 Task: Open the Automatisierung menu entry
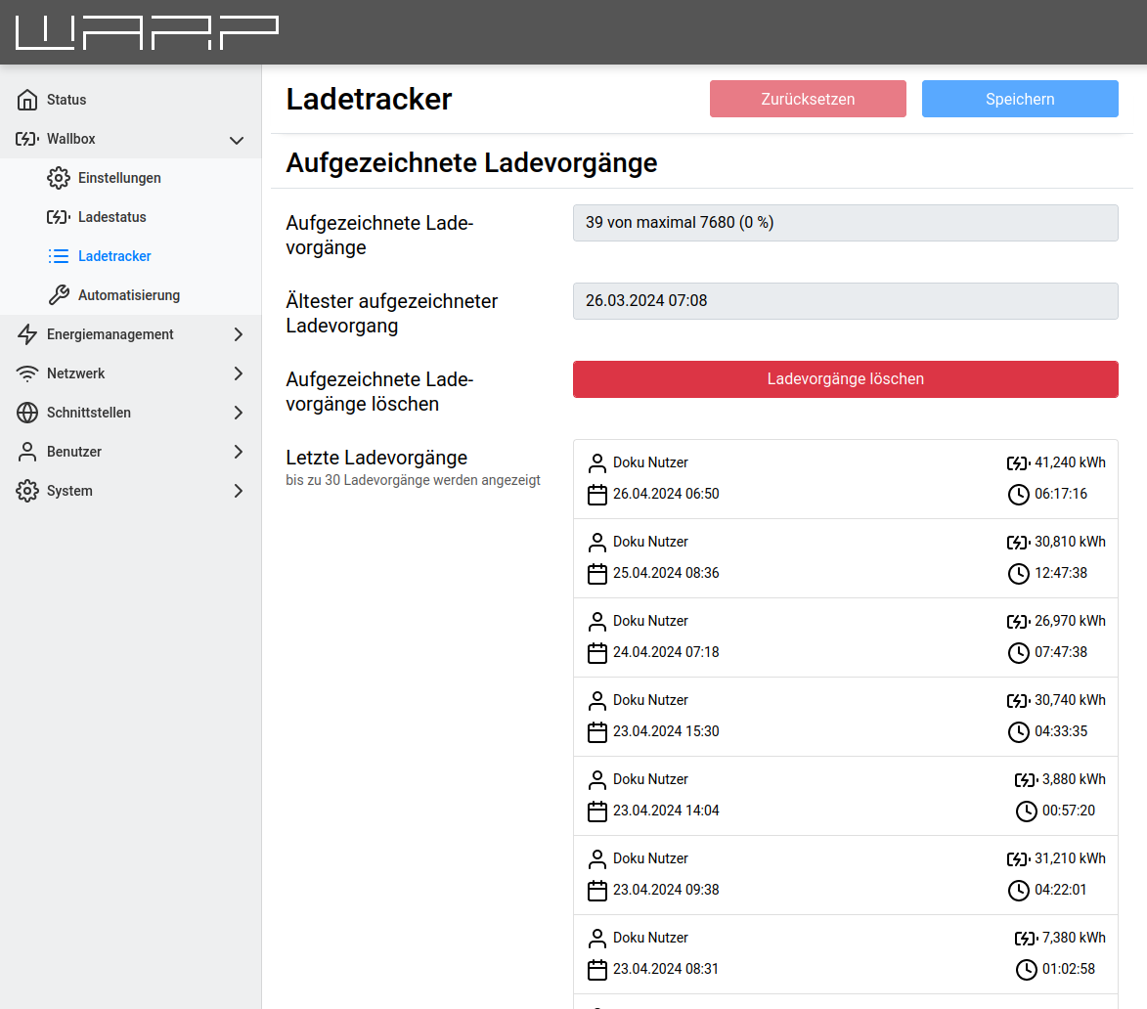coord(129,295)
